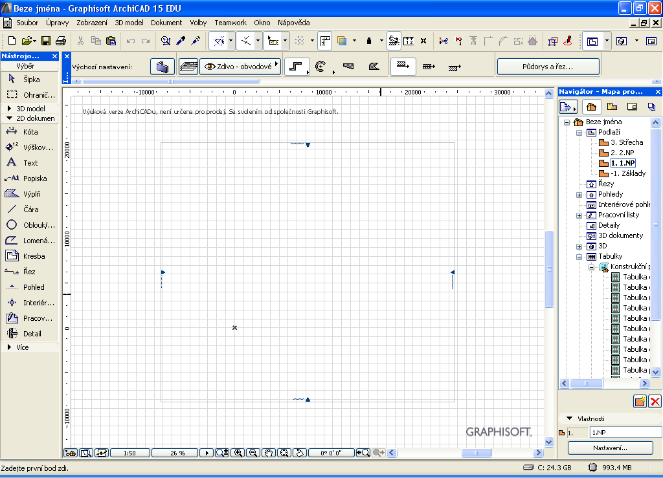Select the Popiska label tool
Viewport: 663px width, 478px height.
[x=30, y=179]
